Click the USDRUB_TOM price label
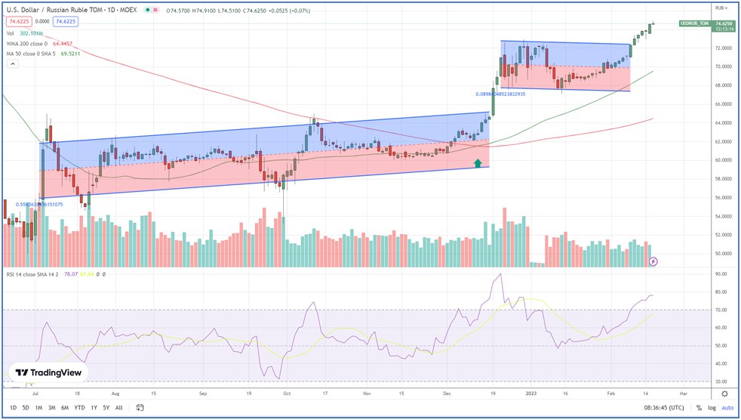741x420 pixels. point(695,23)
